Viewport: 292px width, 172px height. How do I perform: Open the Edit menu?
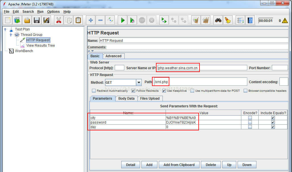click(16, 12)
